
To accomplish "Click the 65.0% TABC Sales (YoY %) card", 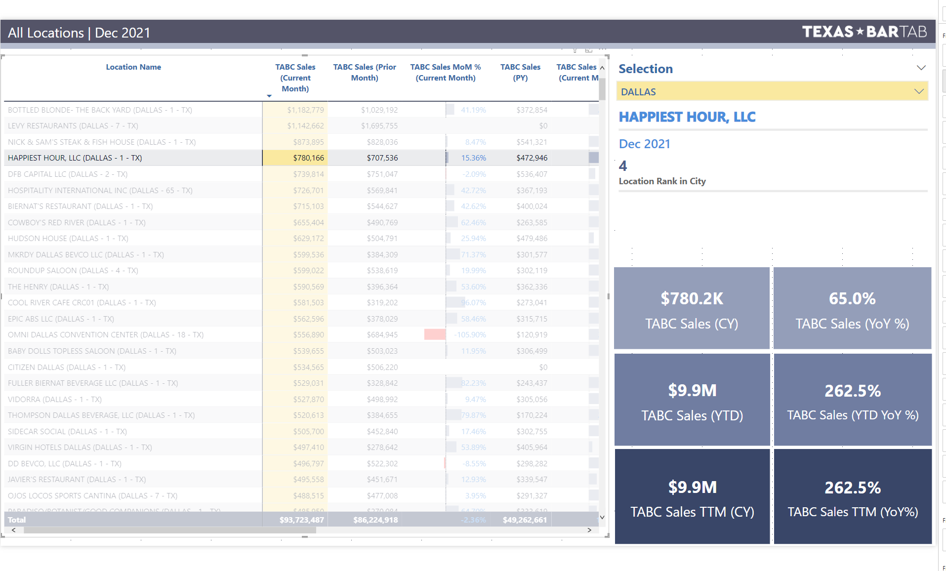I will click(852, 308).
